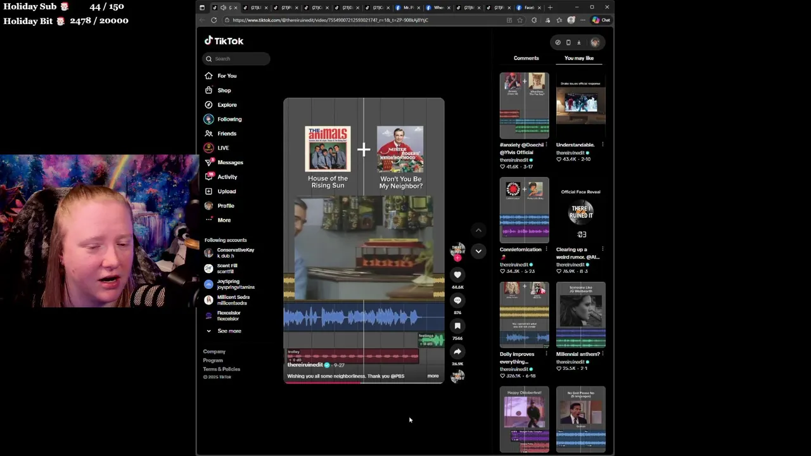Save video with the bookmark icon
The width and height of the screenshot is (811, 456).
click(x=457, y=326)
